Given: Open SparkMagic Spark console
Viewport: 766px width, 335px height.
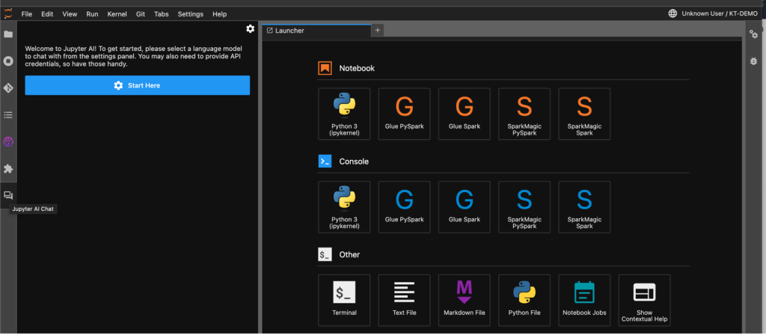Looking at the screenshot, I should pos(584,207).
